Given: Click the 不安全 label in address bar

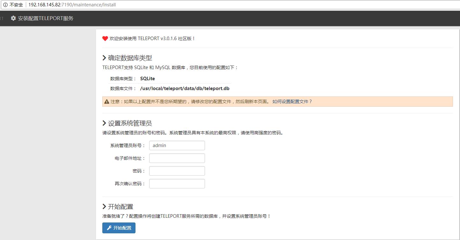Looking at the screenshot, I should 16,5.
